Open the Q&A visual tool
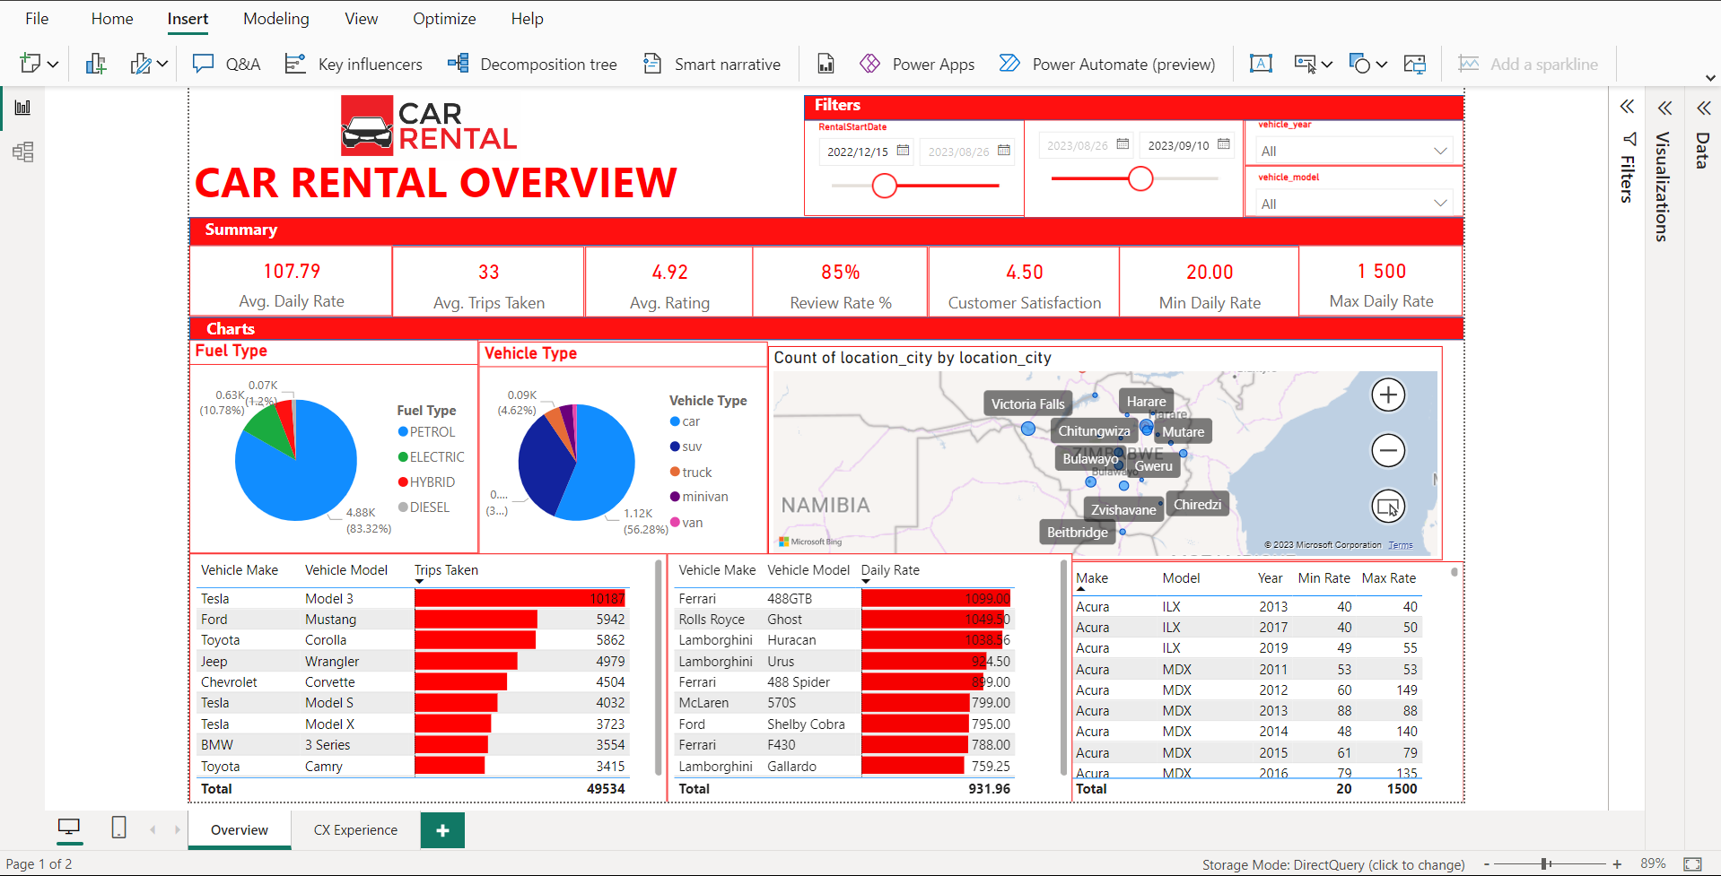 coord(226,64)
